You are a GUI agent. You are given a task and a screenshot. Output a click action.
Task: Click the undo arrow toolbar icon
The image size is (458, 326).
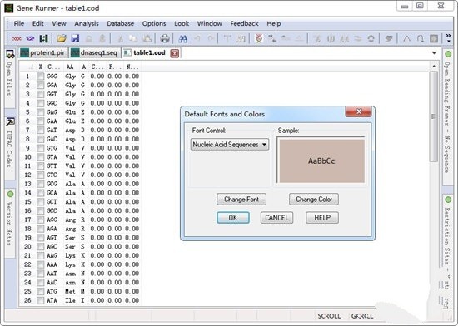click(x=197, y=38)
